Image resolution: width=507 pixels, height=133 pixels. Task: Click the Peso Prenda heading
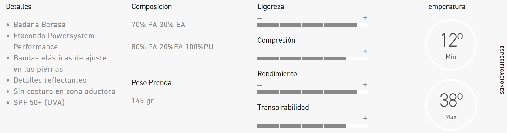[x=152, y=83]
